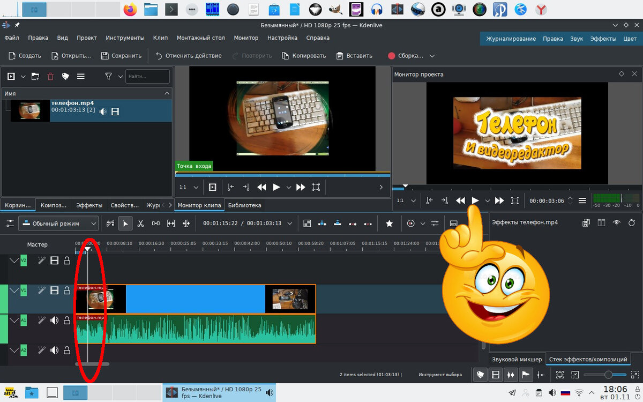The image size is (643, 402).
Task: Hide video track V1 filmstrip icon
Action: click(x=54, y=291)
